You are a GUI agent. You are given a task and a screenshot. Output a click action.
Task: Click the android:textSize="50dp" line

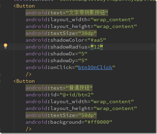(61, 115)
